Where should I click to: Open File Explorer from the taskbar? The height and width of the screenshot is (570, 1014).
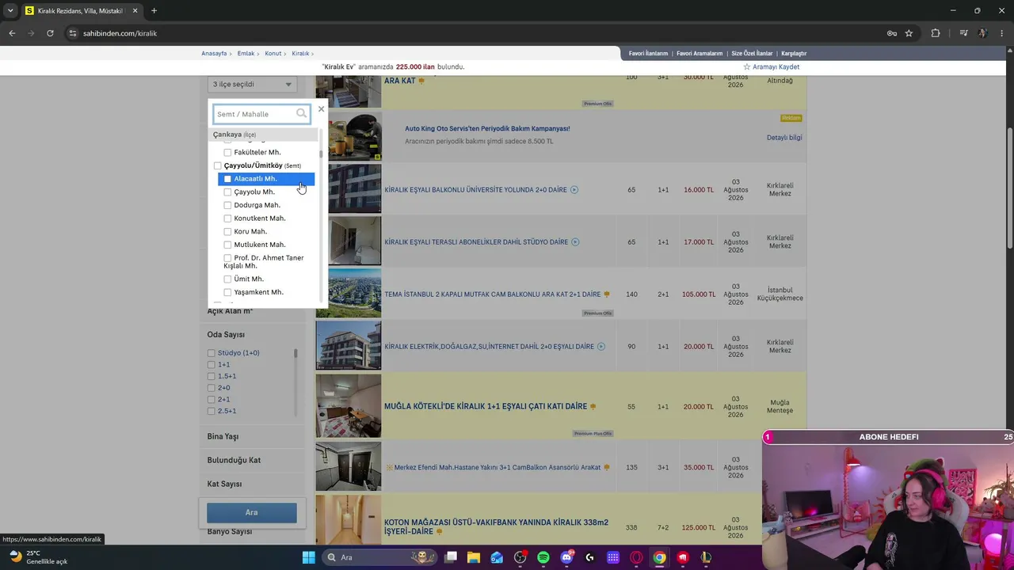click(x=474, y=557)
